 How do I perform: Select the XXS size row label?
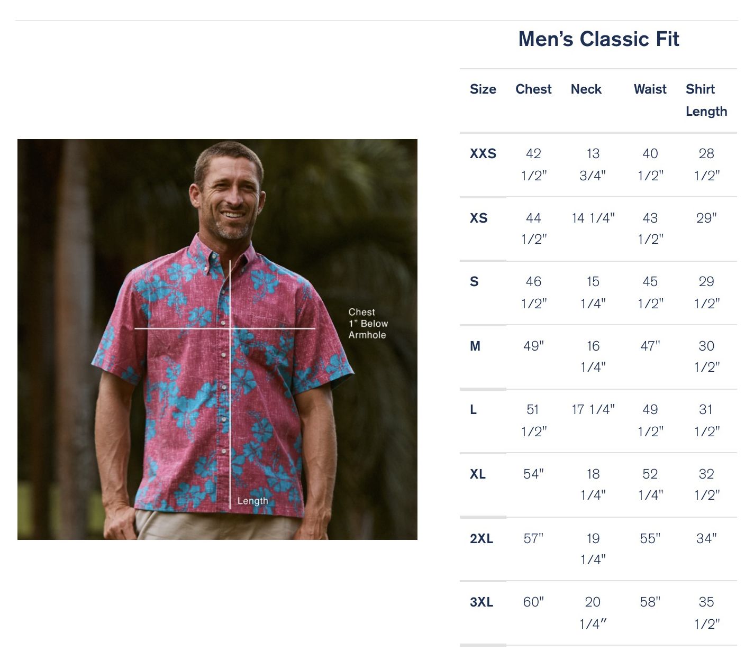pyautogui.click(x=483, y=154)
